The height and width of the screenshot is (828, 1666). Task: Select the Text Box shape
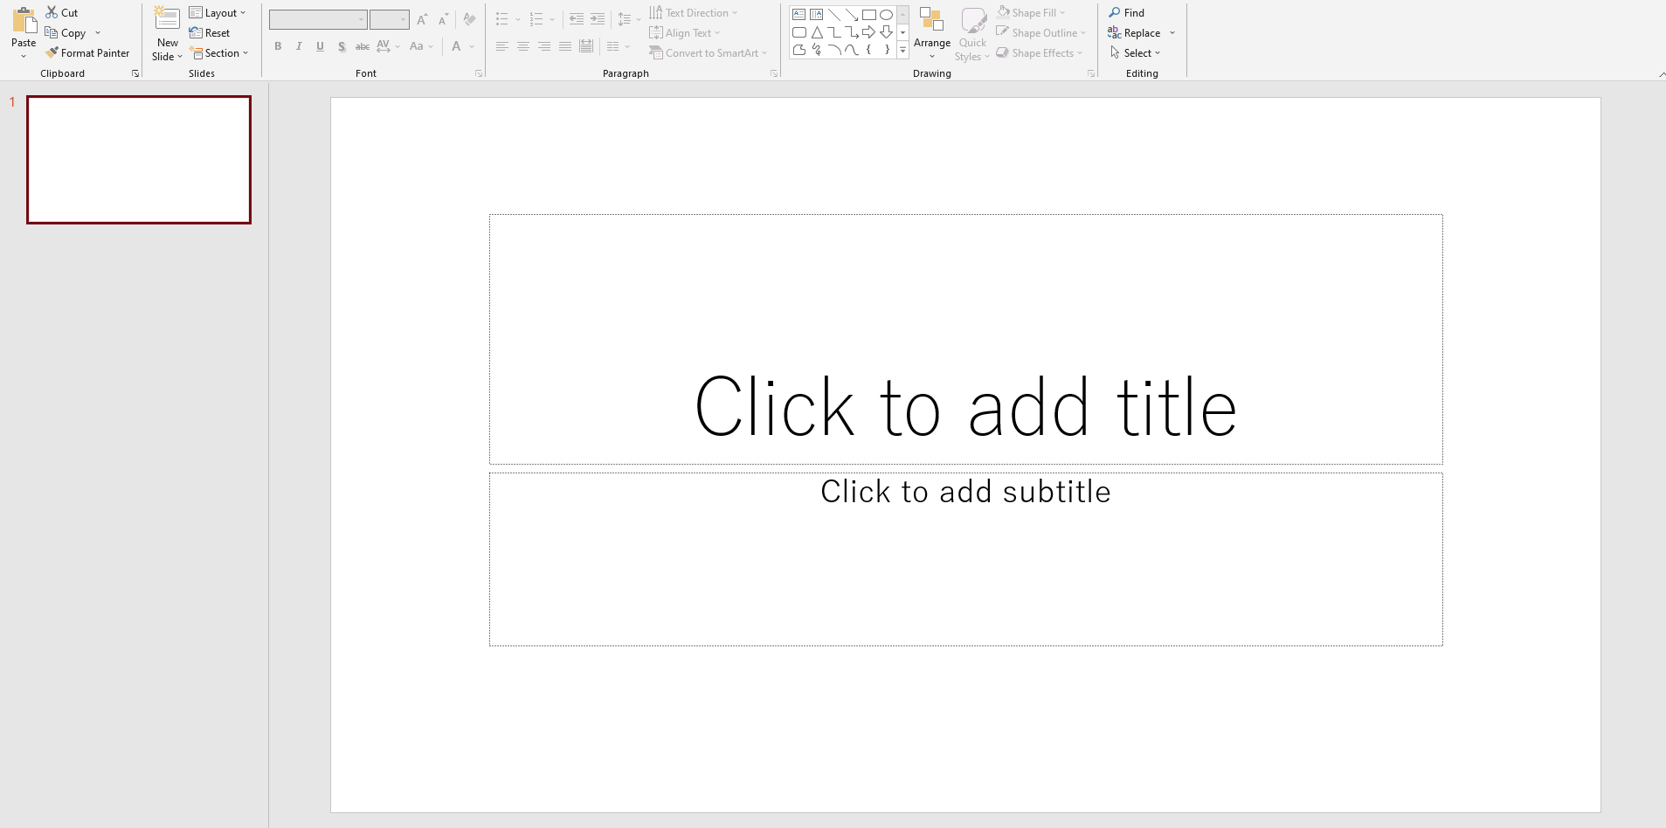[798, 14]
